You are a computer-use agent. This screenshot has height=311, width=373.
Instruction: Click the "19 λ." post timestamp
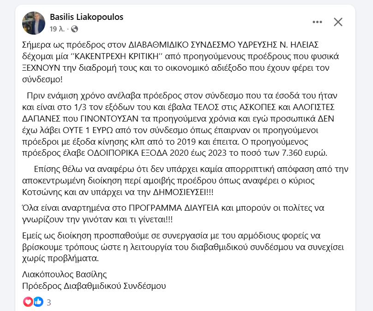(x=57, y=29)
